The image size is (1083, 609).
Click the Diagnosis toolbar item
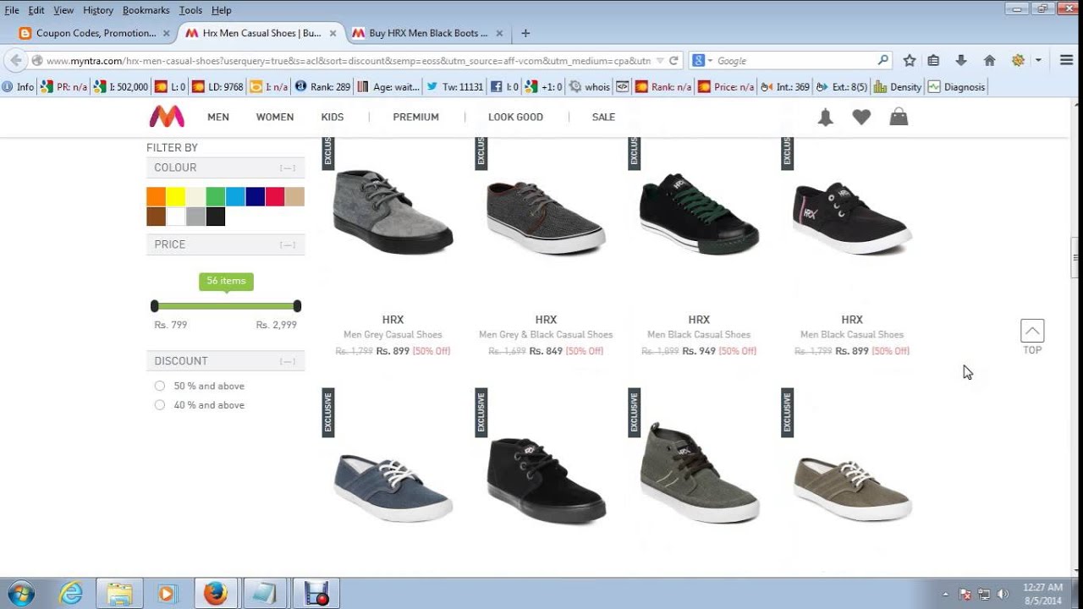point(956,87)
